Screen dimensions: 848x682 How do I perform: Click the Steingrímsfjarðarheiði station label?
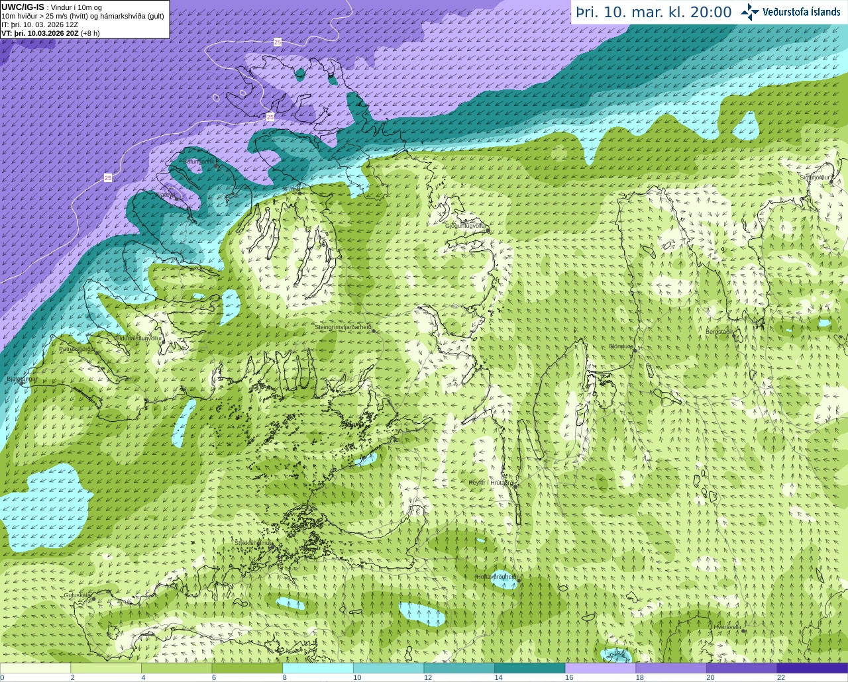pyautogui.click(x=343, y=327)
